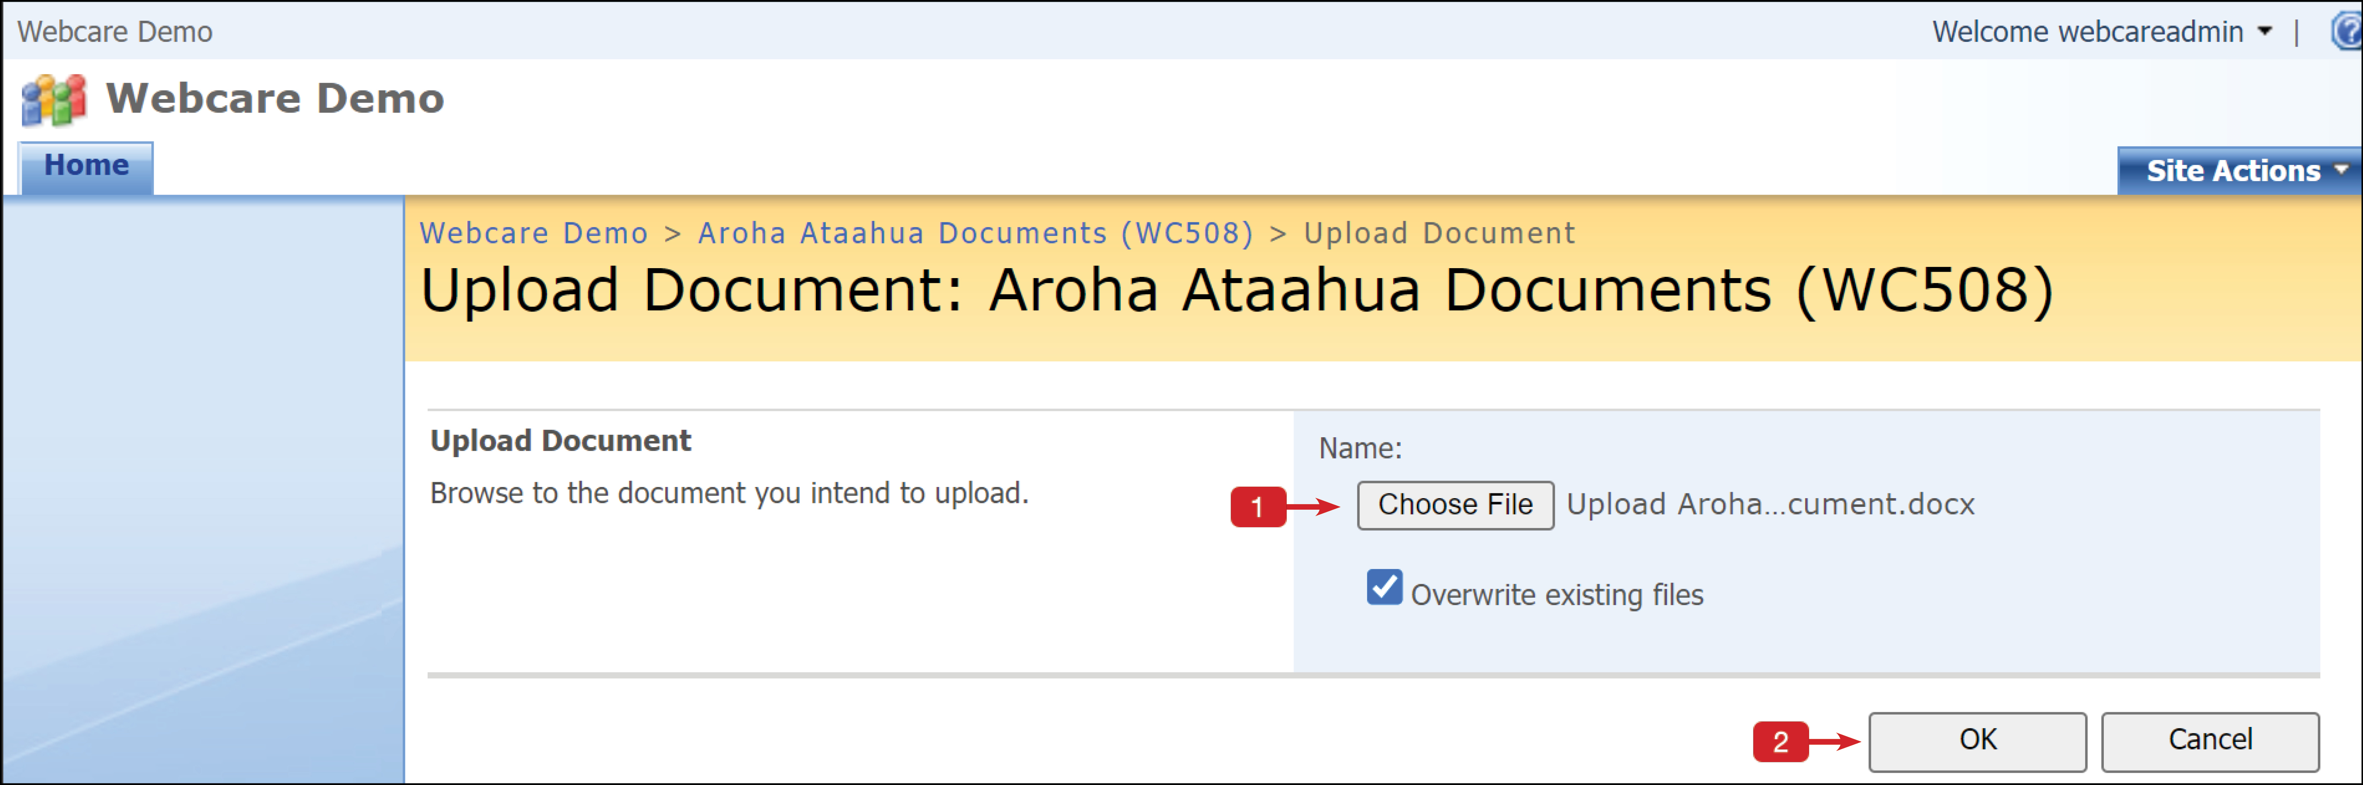Click the Upload Document breadcrumb text
The width and height of the screenshot is (2363, 785).
pos(1439,234)
